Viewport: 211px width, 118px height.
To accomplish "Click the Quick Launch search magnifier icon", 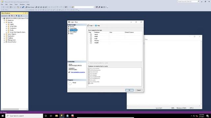I will 198,1.
